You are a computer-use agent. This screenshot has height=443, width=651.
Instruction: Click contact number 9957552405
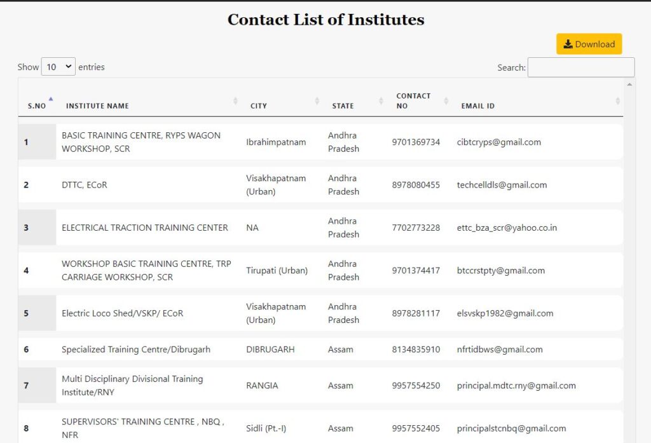[416, 428]
